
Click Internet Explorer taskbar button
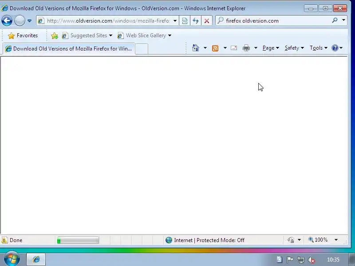click(x=36, y=259)
